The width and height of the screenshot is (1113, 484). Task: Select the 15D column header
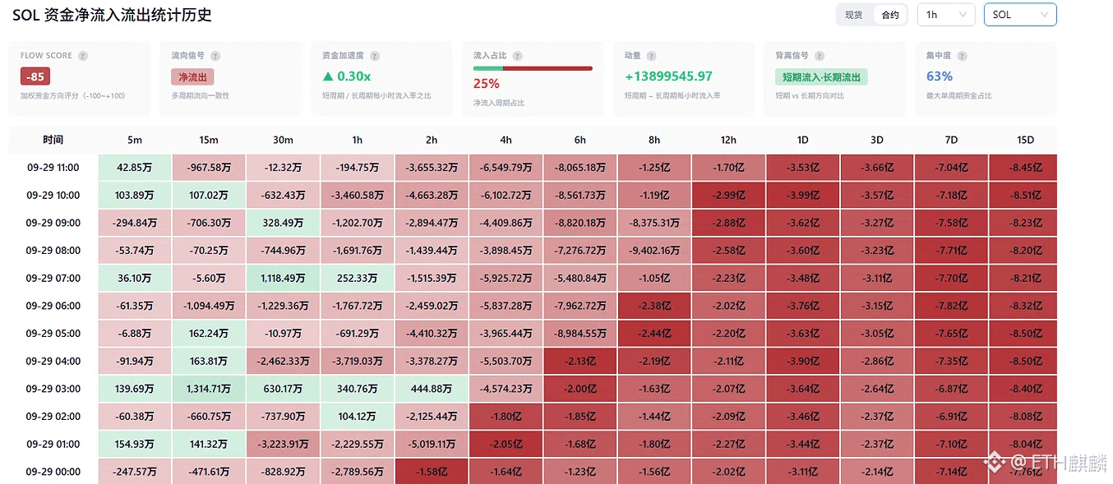point(1025,140)
